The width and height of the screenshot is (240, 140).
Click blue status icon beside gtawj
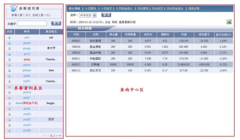(9, 54)
